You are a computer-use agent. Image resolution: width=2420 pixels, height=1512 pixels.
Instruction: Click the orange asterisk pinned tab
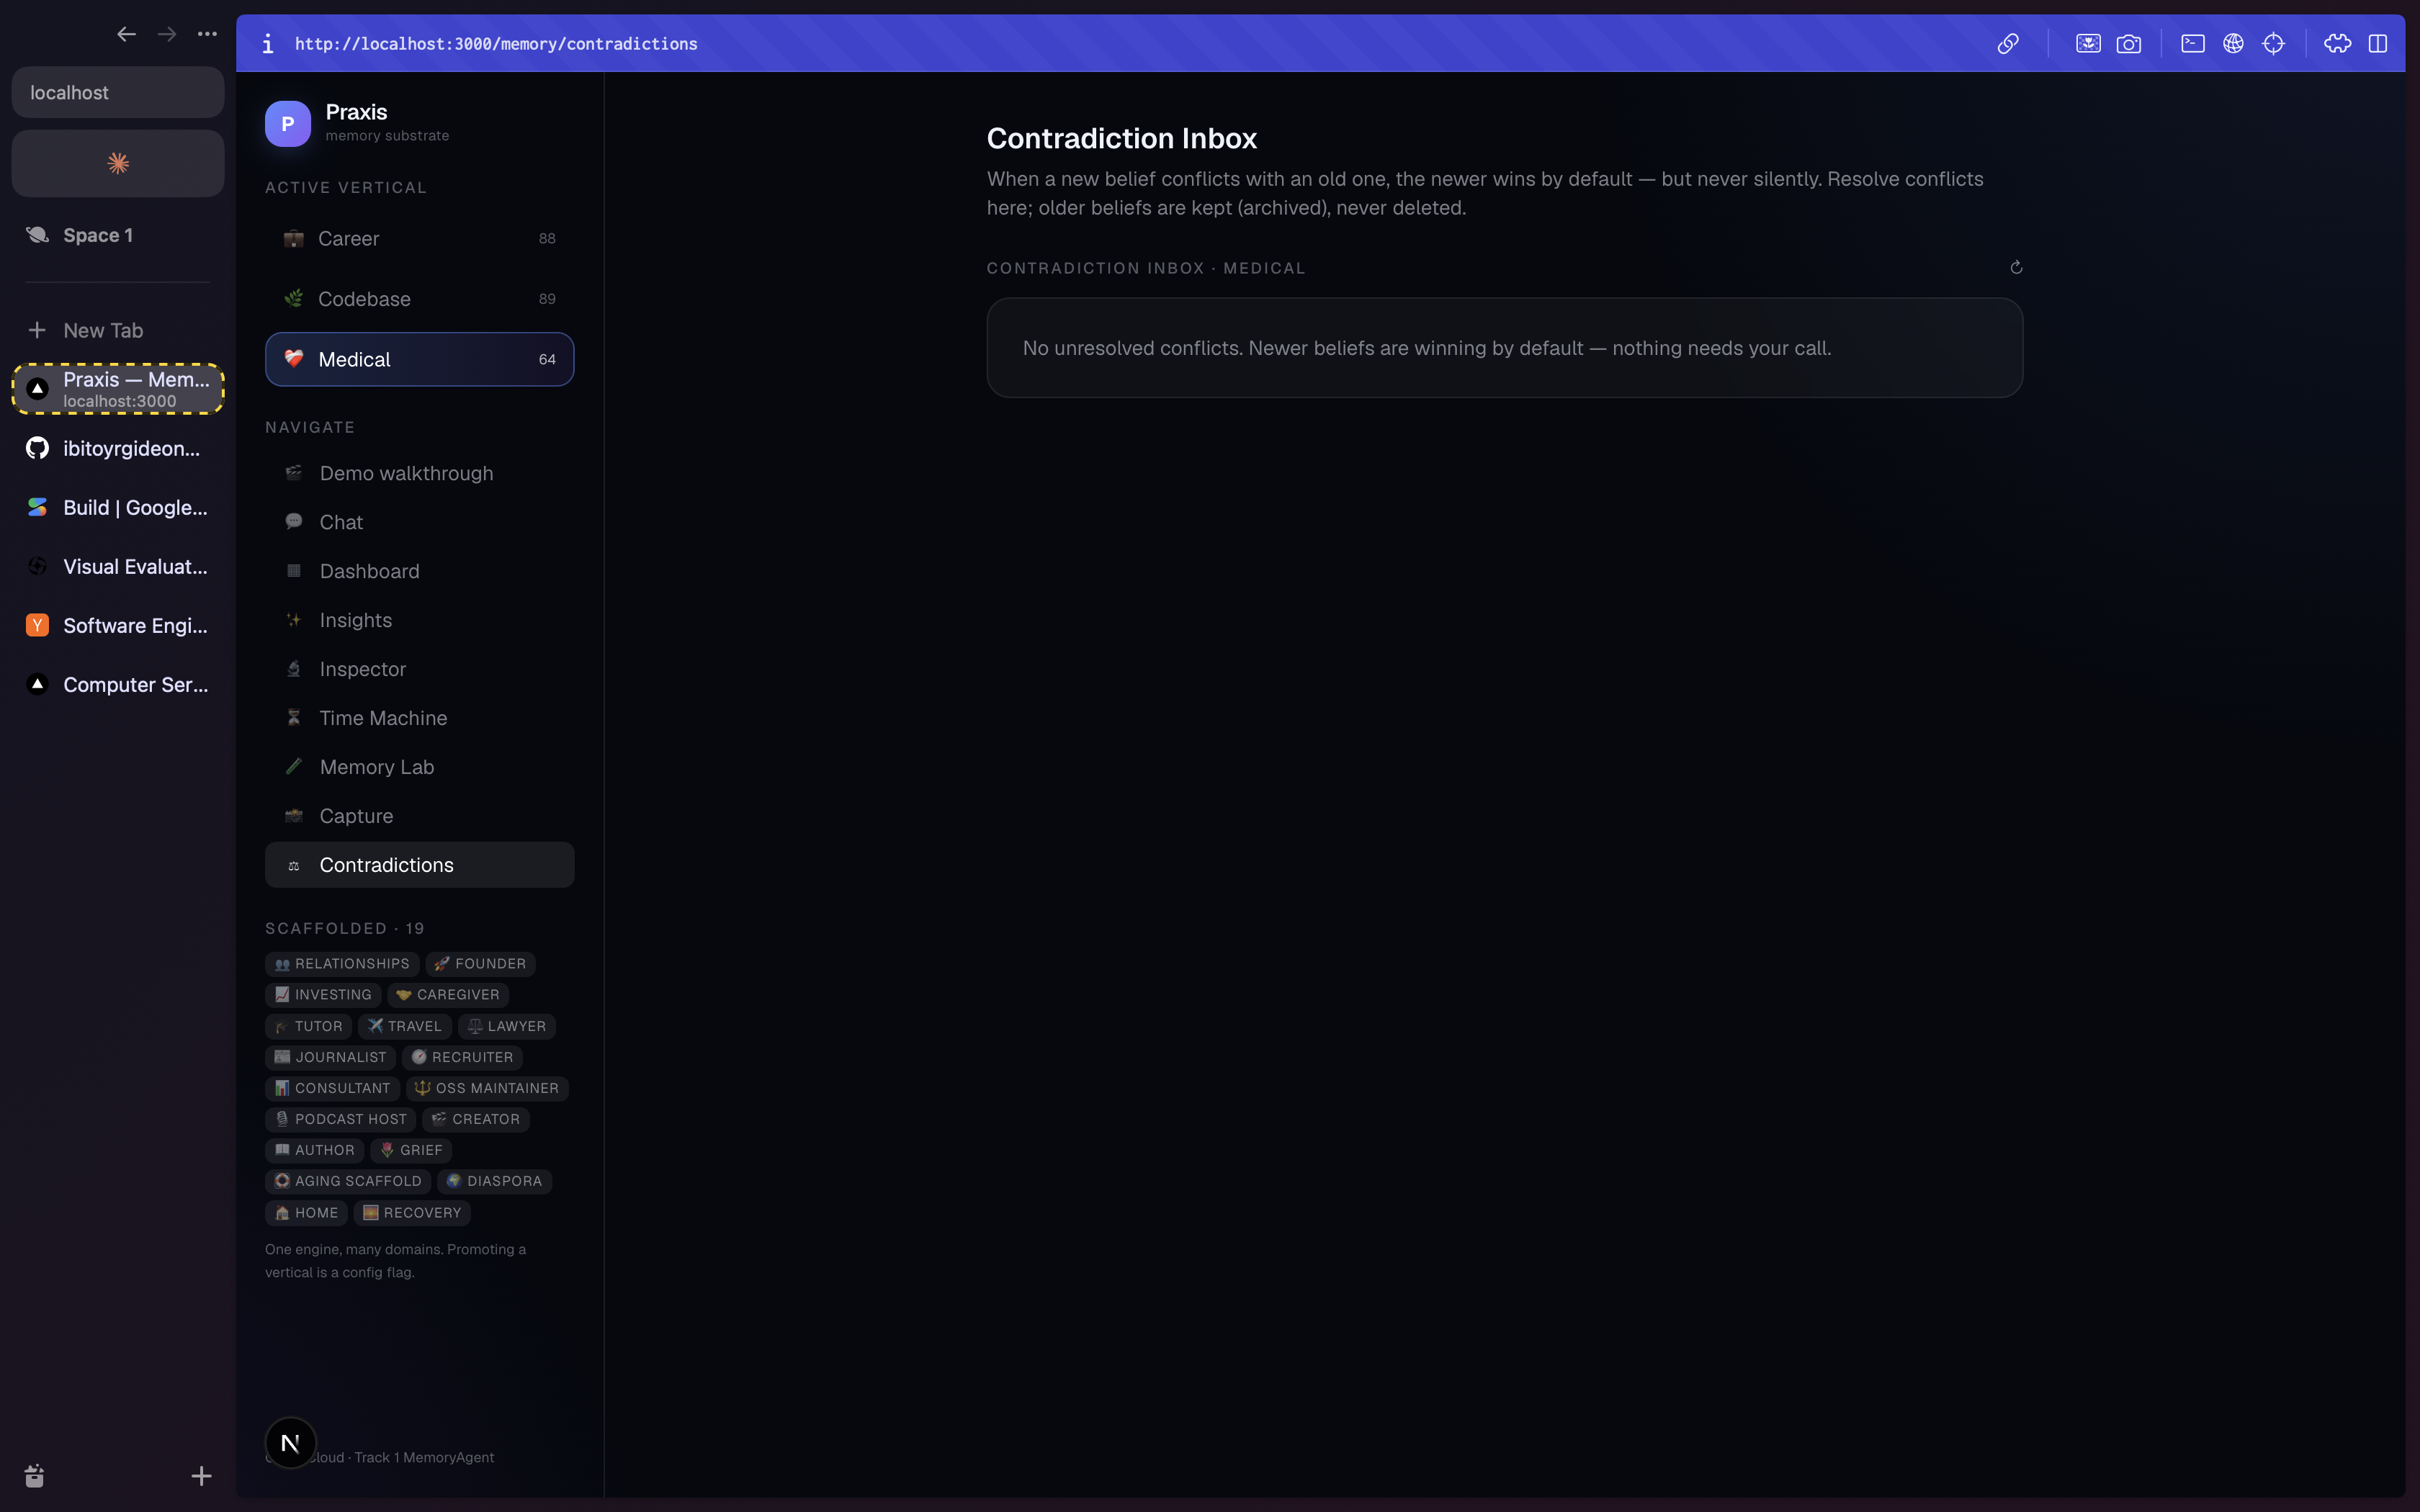pos(118,163)
